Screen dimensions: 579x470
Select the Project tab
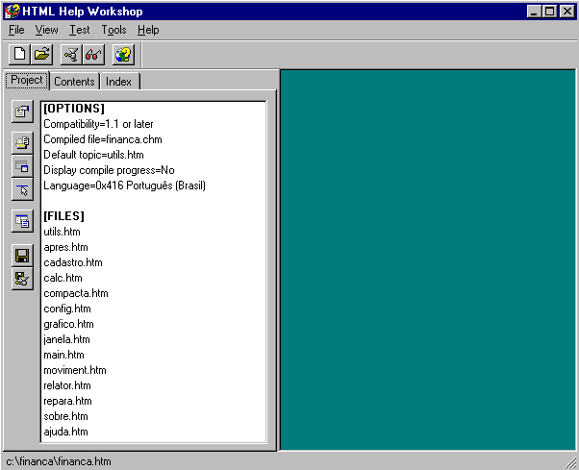(27, 80)
